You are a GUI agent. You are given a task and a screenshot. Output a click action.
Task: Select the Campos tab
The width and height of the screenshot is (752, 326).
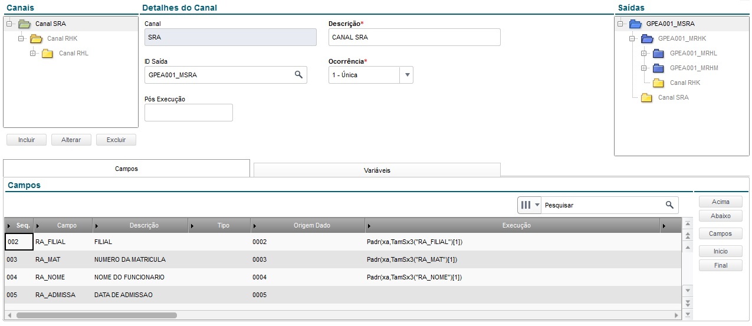126,169
